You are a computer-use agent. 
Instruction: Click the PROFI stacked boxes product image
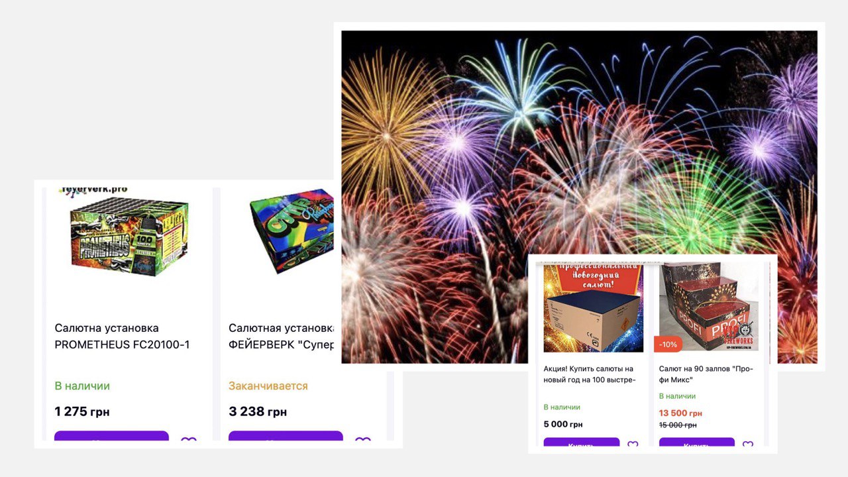click(x=709, y=307)
